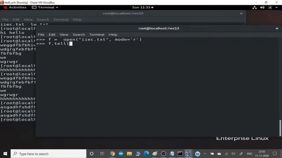Viewport: 282px width, 158px height.
Task: Open Terminal menu in front terminal window
Action: tap(97, 35)
